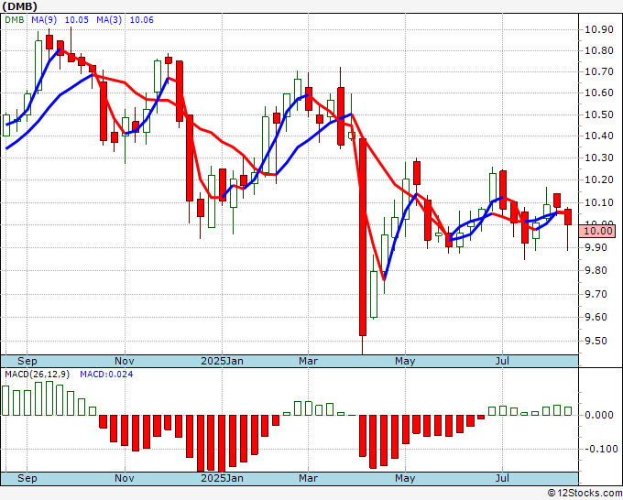
Task: Click the 10.30 price axis label
Action: (x=599, y=158)
